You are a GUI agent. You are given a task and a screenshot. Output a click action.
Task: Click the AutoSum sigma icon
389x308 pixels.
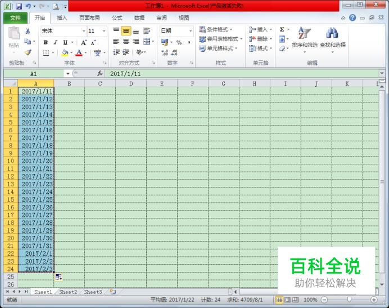[282, 30]
